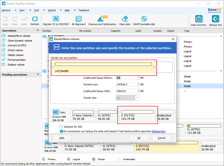
Task: Choose Convert to NTFS operation
Action: pos(17,46)
